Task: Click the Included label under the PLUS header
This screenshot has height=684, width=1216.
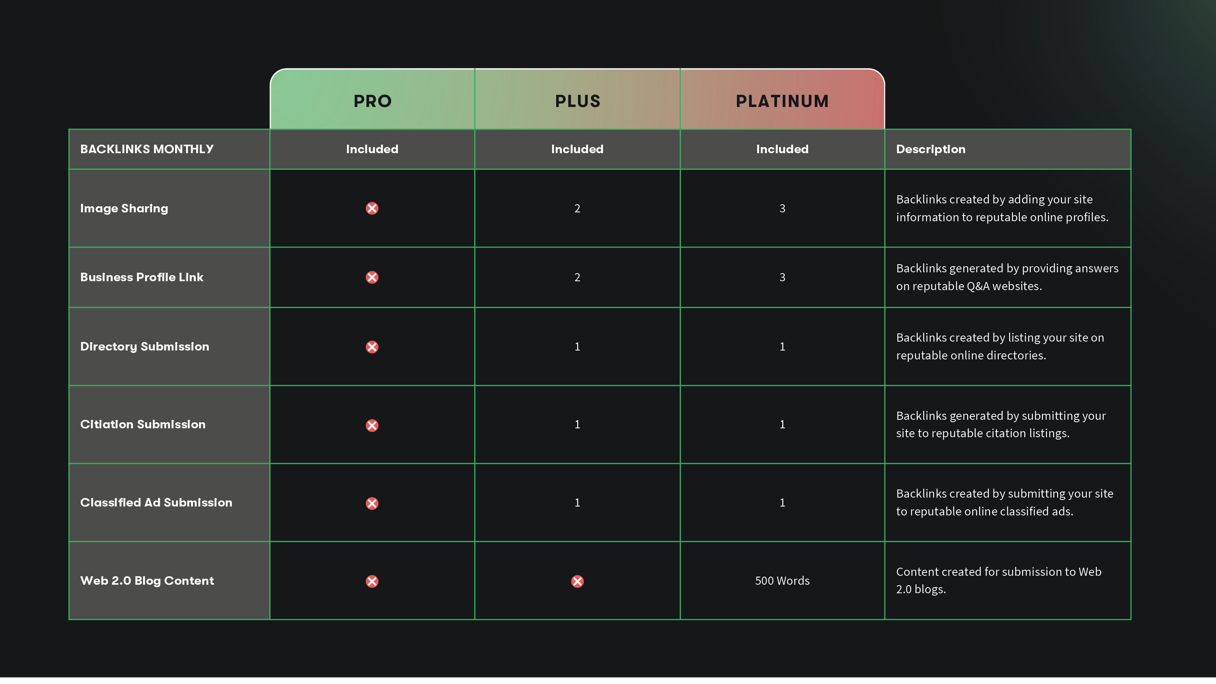Action: pyautogui.click(x=577, y=149)
